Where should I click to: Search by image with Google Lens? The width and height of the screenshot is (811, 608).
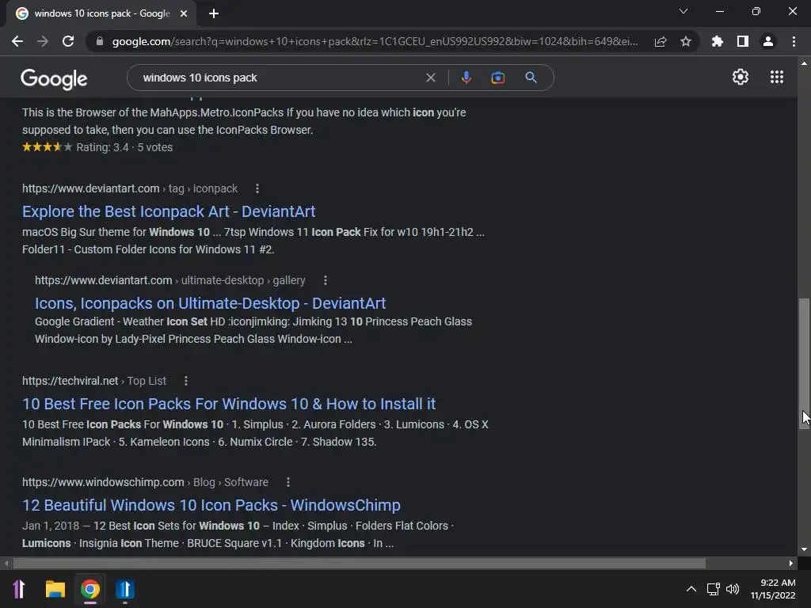(497, 78)
